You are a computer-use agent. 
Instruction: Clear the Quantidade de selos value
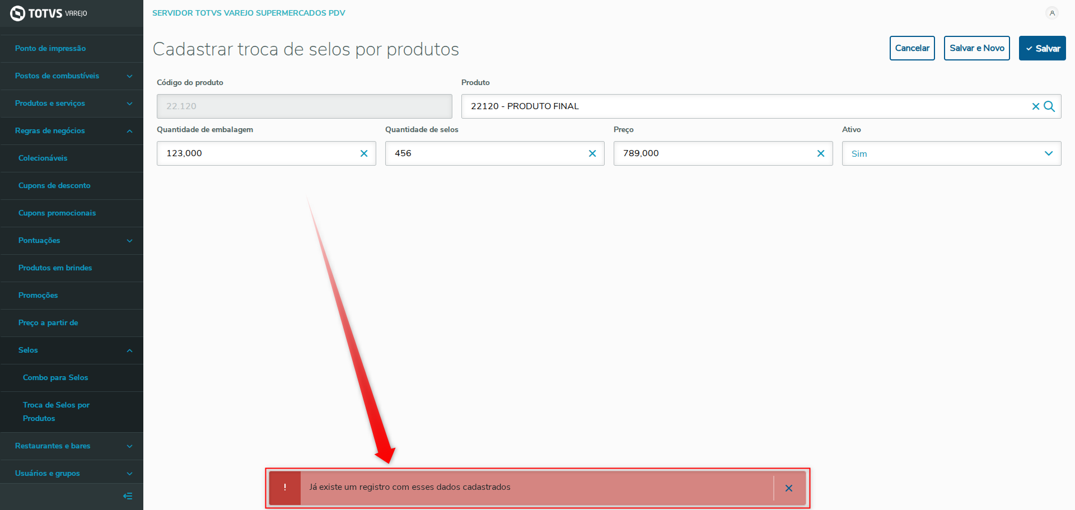coord(592,153)
